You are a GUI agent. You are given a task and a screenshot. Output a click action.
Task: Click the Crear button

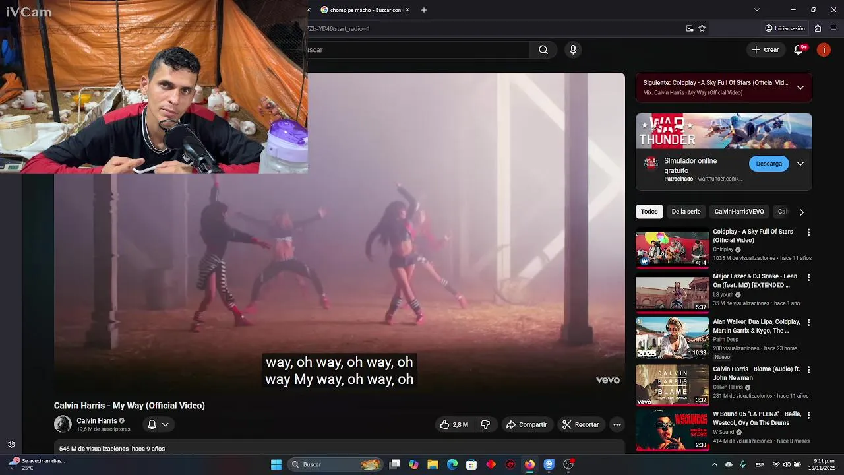(766, 49)
